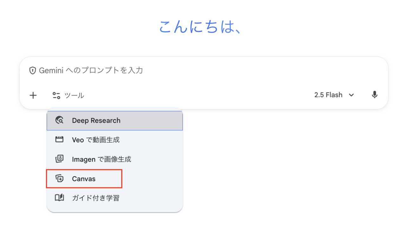The width and height of the screenshot is (406, 230).
Task: Click the shield icon beside the prompt placeholder
Action: (32, 70)
